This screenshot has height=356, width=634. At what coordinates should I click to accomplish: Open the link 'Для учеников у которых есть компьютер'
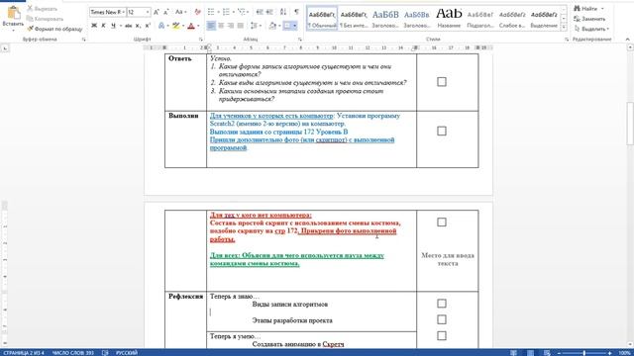pos(271,116)
